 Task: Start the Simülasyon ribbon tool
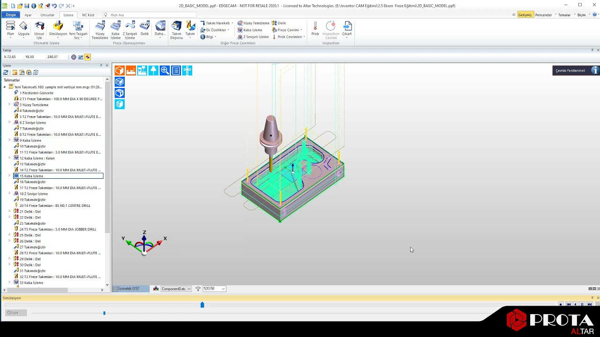point(58,29)
